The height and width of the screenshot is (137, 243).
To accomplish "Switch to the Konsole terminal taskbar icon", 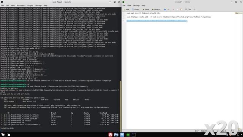I will pyautogui.click(x=134, y=135).
